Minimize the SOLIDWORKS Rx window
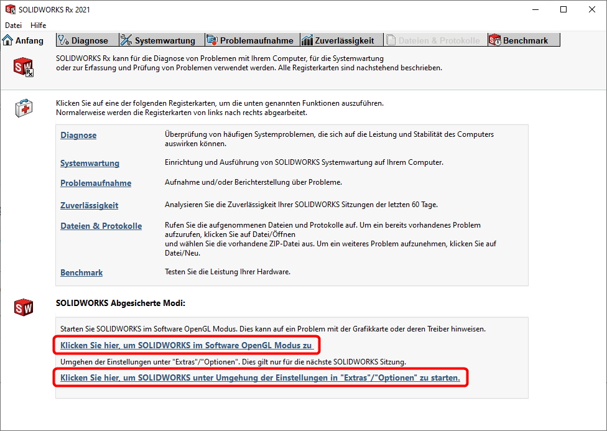This screenshot has height=431, width=607. [535, 10]
